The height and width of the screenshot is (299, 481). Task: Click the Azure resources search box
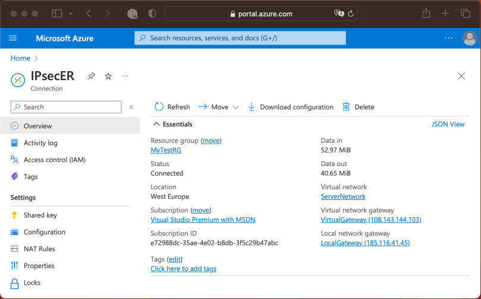[x=240, y=38]
